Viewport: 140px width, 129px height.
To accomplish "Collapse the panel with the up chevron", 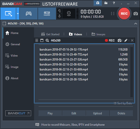I will pyautogui.click(x=136, y=24).
